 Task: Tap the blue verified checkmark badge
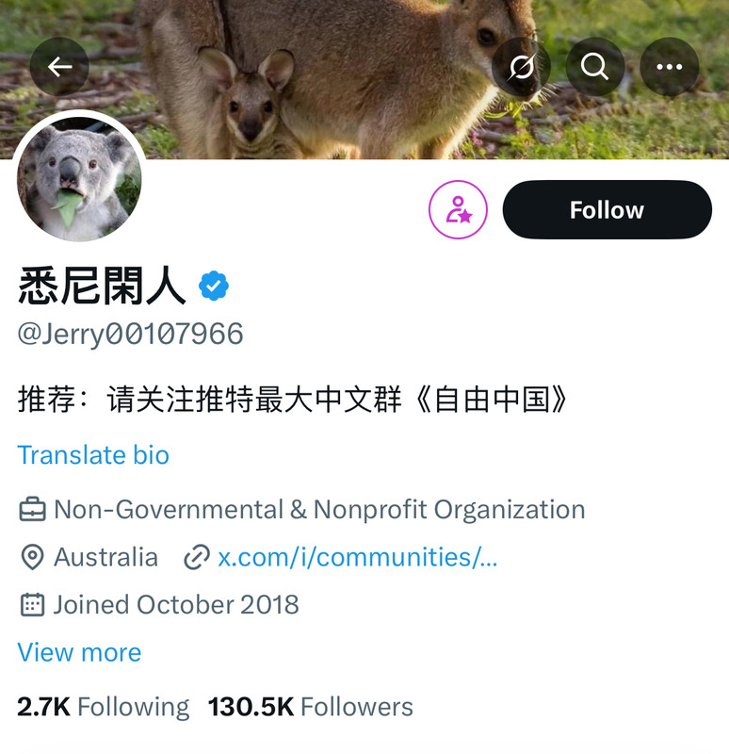pos(214,287)
